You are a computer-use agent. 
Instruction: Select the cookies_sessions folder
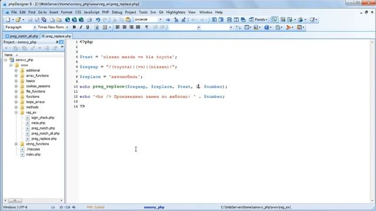(x=38, y=86)
